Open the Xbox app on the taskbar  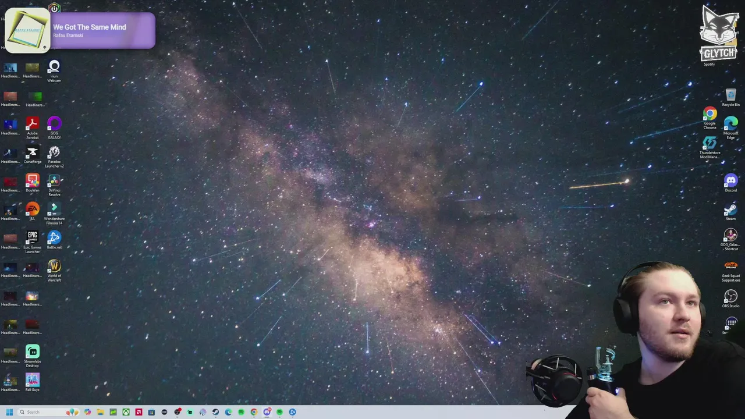(126, 412)
